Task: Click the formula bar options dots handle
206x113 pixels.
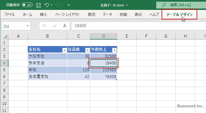Action: click(x=35, y=26)
